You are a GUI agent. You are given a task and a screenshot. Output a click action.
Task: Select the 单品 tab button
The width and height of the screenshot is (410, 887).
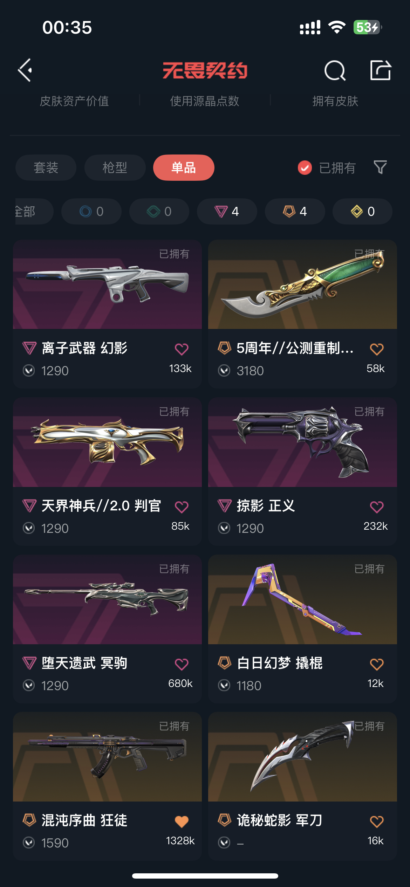pos(184,167)
